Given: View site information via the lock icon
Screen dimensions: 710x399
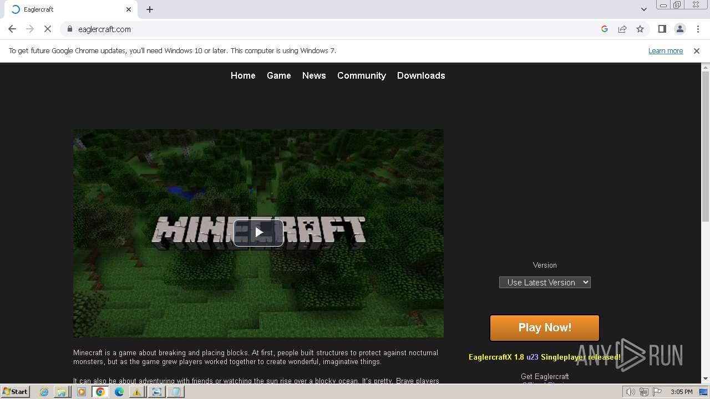Looking at the screenshot, I should click(x=69, y=29).
